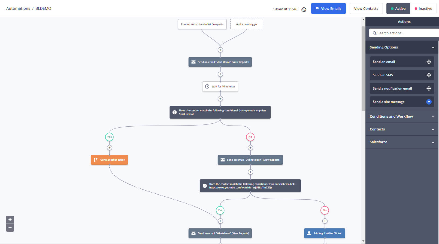Click the zoom out minus button
This screenshot has width=439, height=244.
coord(10,228)
